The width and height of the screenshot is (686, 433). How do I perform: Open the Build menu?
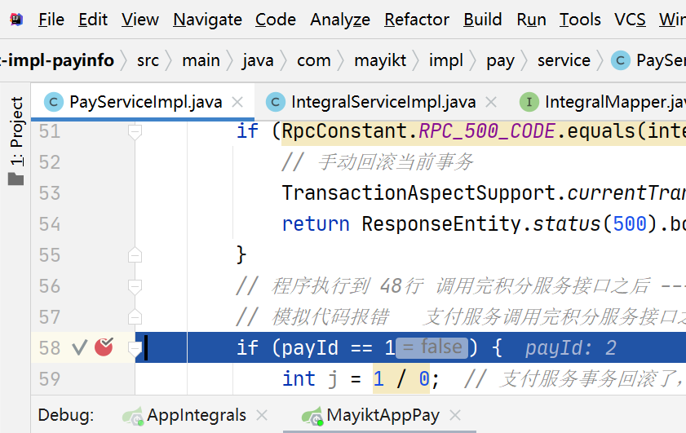click(x=483, y=20)
